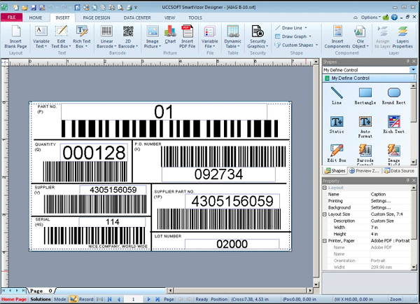This screenshot has width=420, height=304.
Task: Switch to the Data Source panel tab
Action: click(x=399, y=171)
